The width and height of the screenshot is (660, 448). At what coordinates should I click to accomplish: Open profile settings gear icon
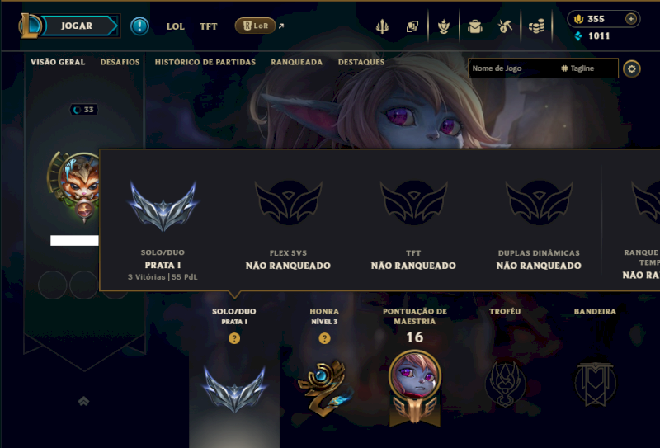pyautogui.click(x=631, y=68)
